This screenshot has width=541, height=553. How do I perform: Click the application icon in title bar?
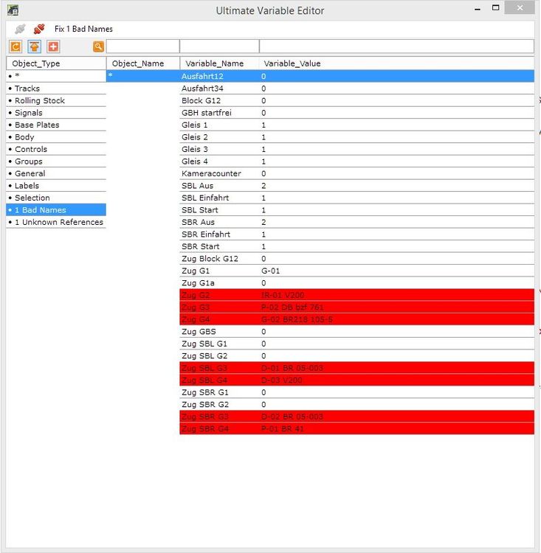point(13,10)
